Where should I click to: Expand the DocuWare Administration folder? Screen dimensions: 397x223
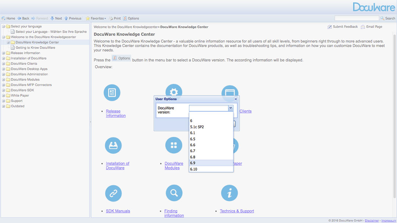pyautogui.click(x=3, y=74)
